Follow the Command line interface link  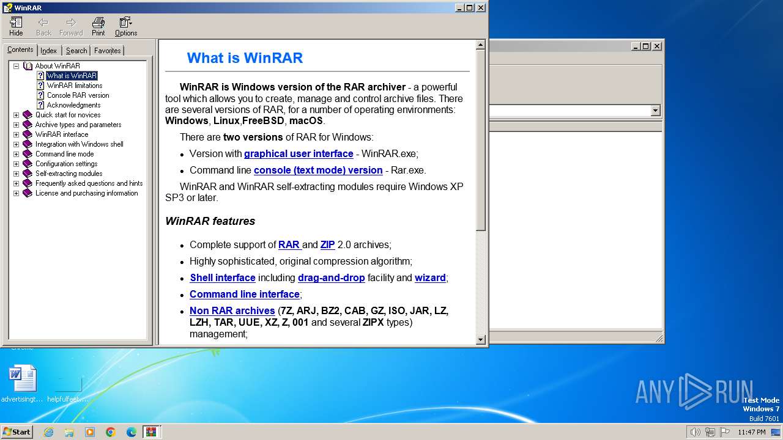[x=245, y=295]
